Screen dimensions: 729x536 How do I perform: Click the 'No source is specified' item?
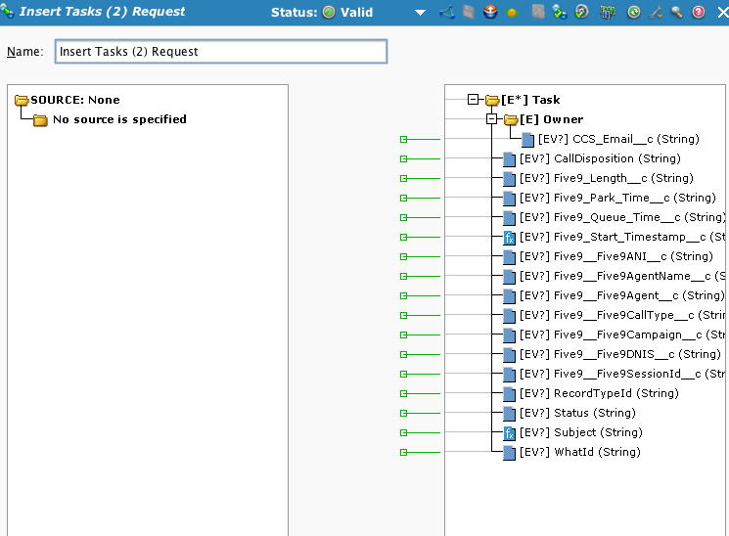(118, 119)
